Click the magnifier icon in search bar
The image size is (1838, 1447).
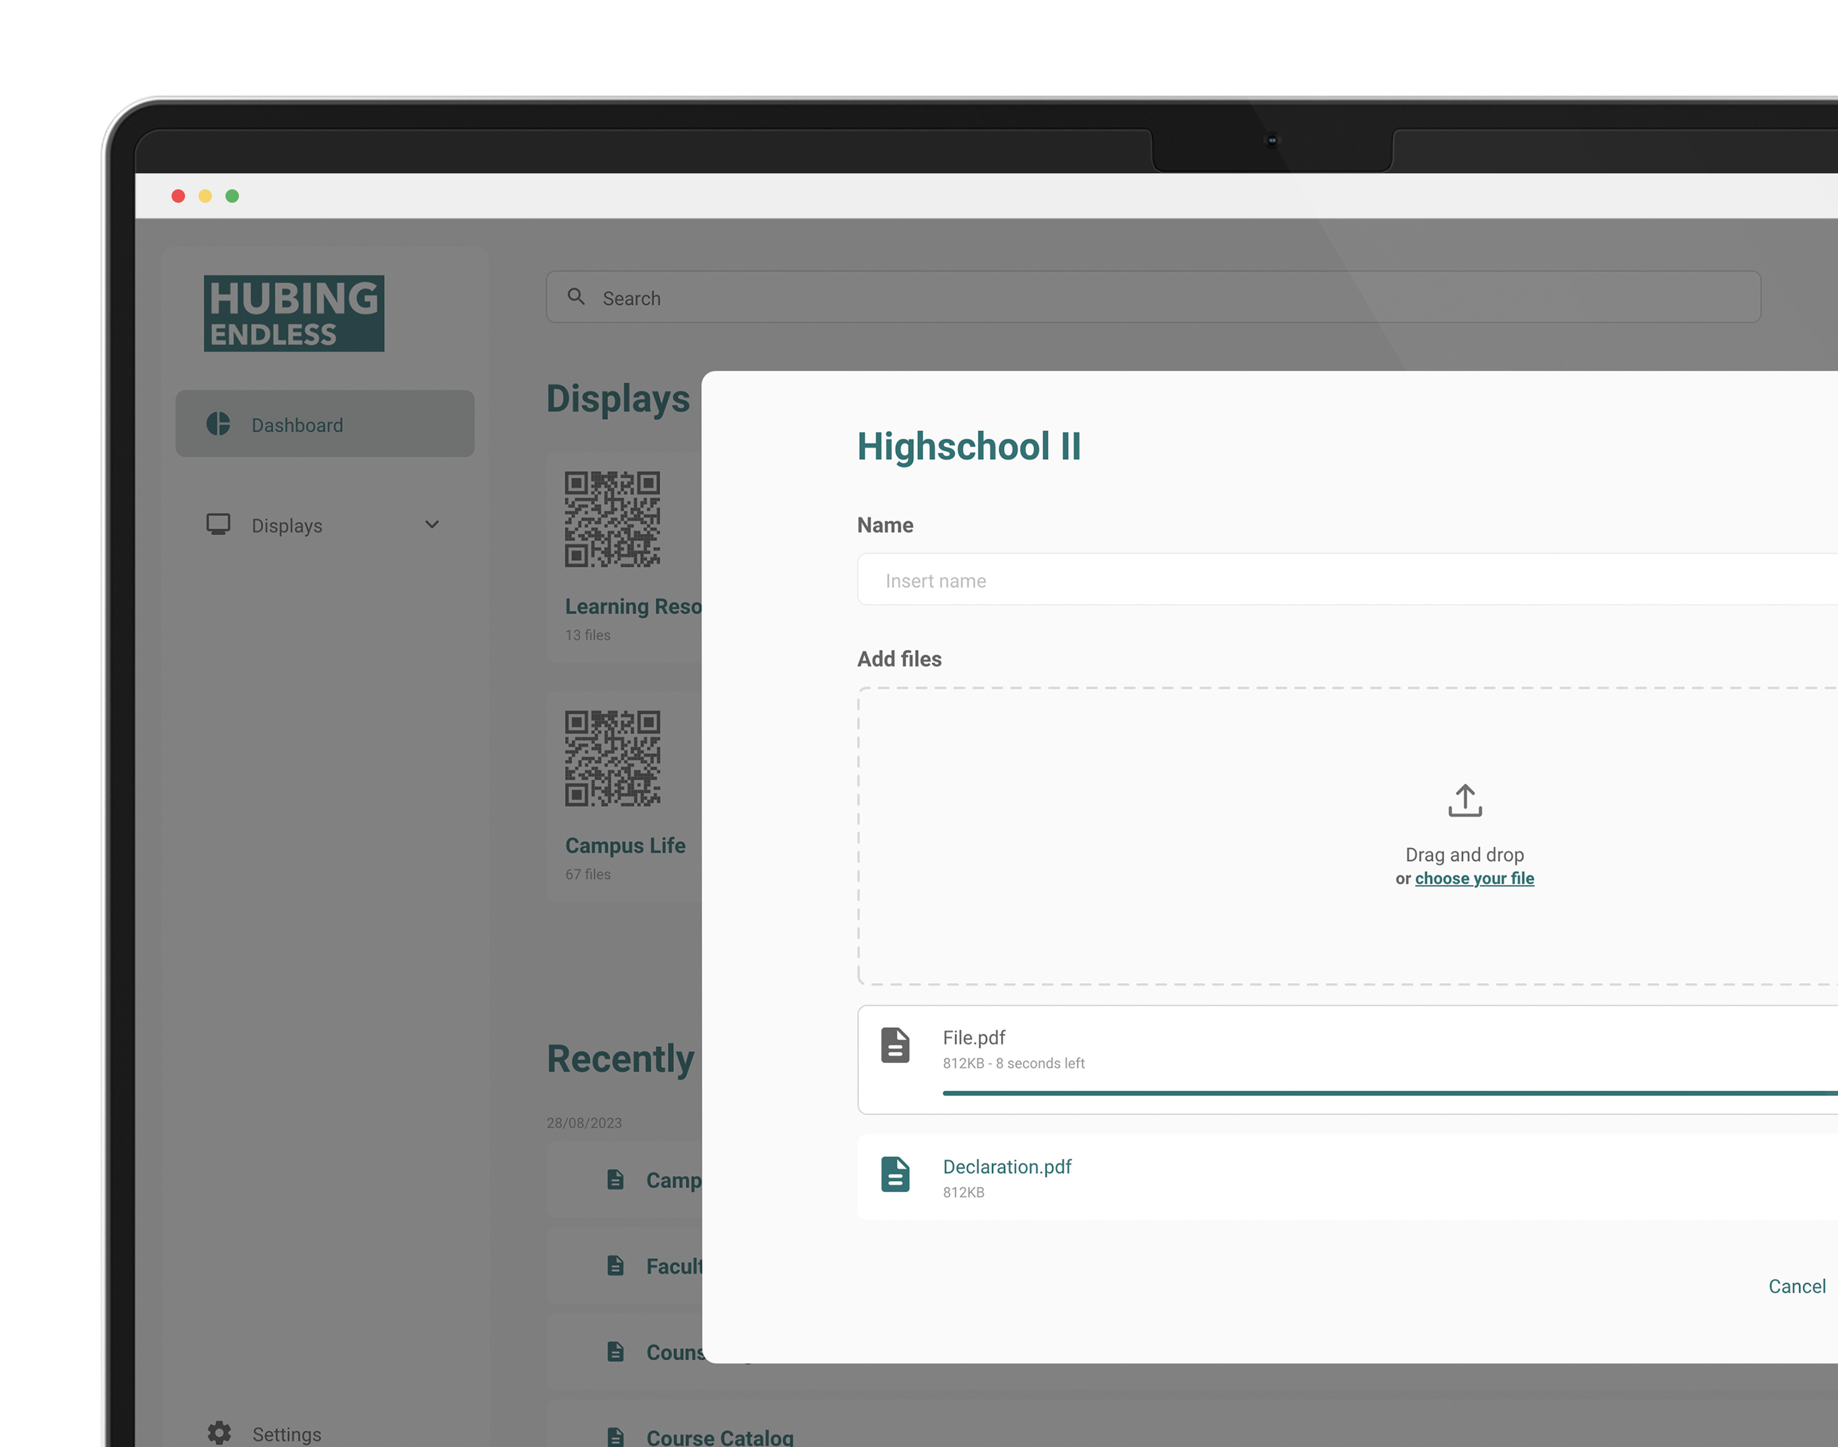(577, 297)
